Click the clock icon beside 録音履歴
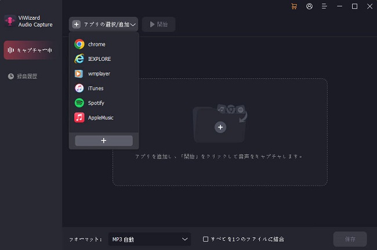Image resolution: width=377 pixels, height=250 pixels. 11,77
